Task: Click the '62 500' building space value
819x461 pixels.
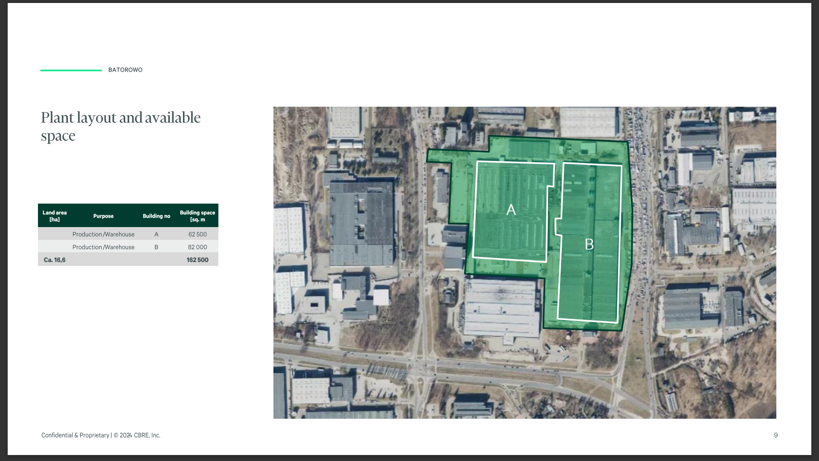Action: (197, 234)
